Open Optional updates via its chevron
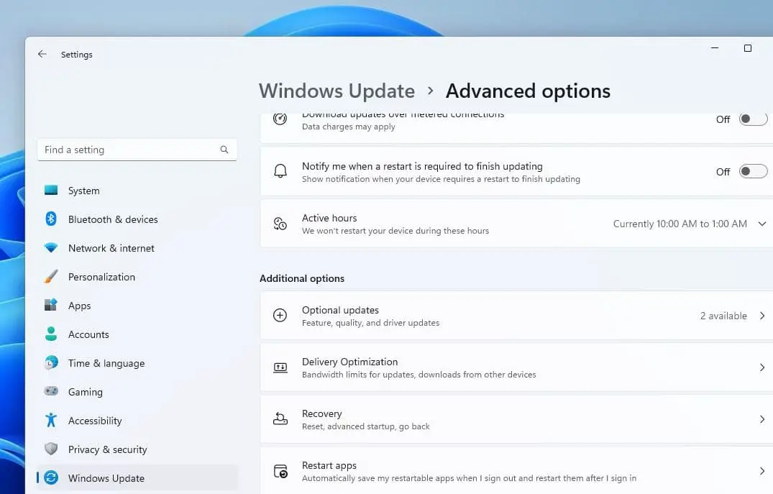773x494 pixels. click(x=762, y=316)
